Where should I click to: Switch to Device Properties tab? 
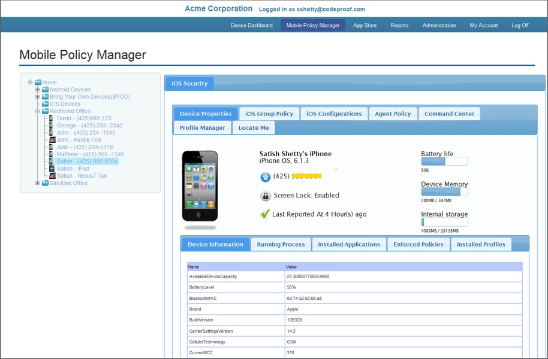pos(206,114)
